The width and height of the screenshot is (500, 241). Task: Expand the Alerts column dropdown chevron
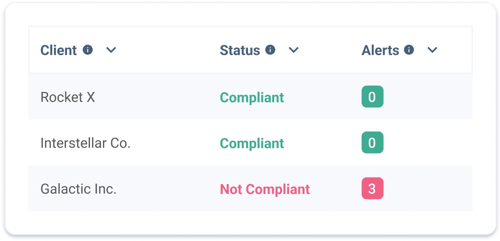(432, 50)
